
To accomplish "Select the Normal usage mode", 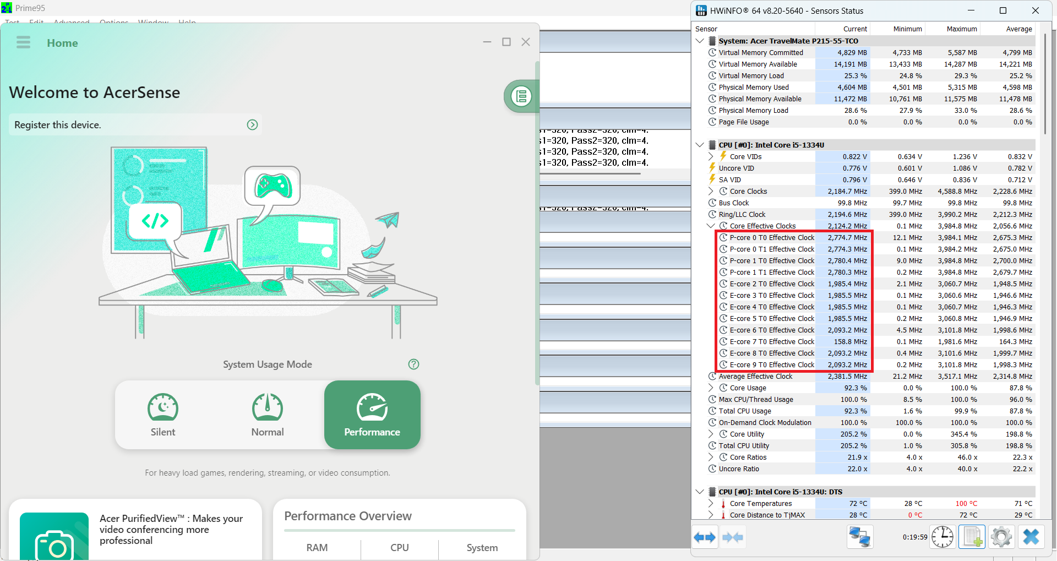I will click(x=268, y=415).
